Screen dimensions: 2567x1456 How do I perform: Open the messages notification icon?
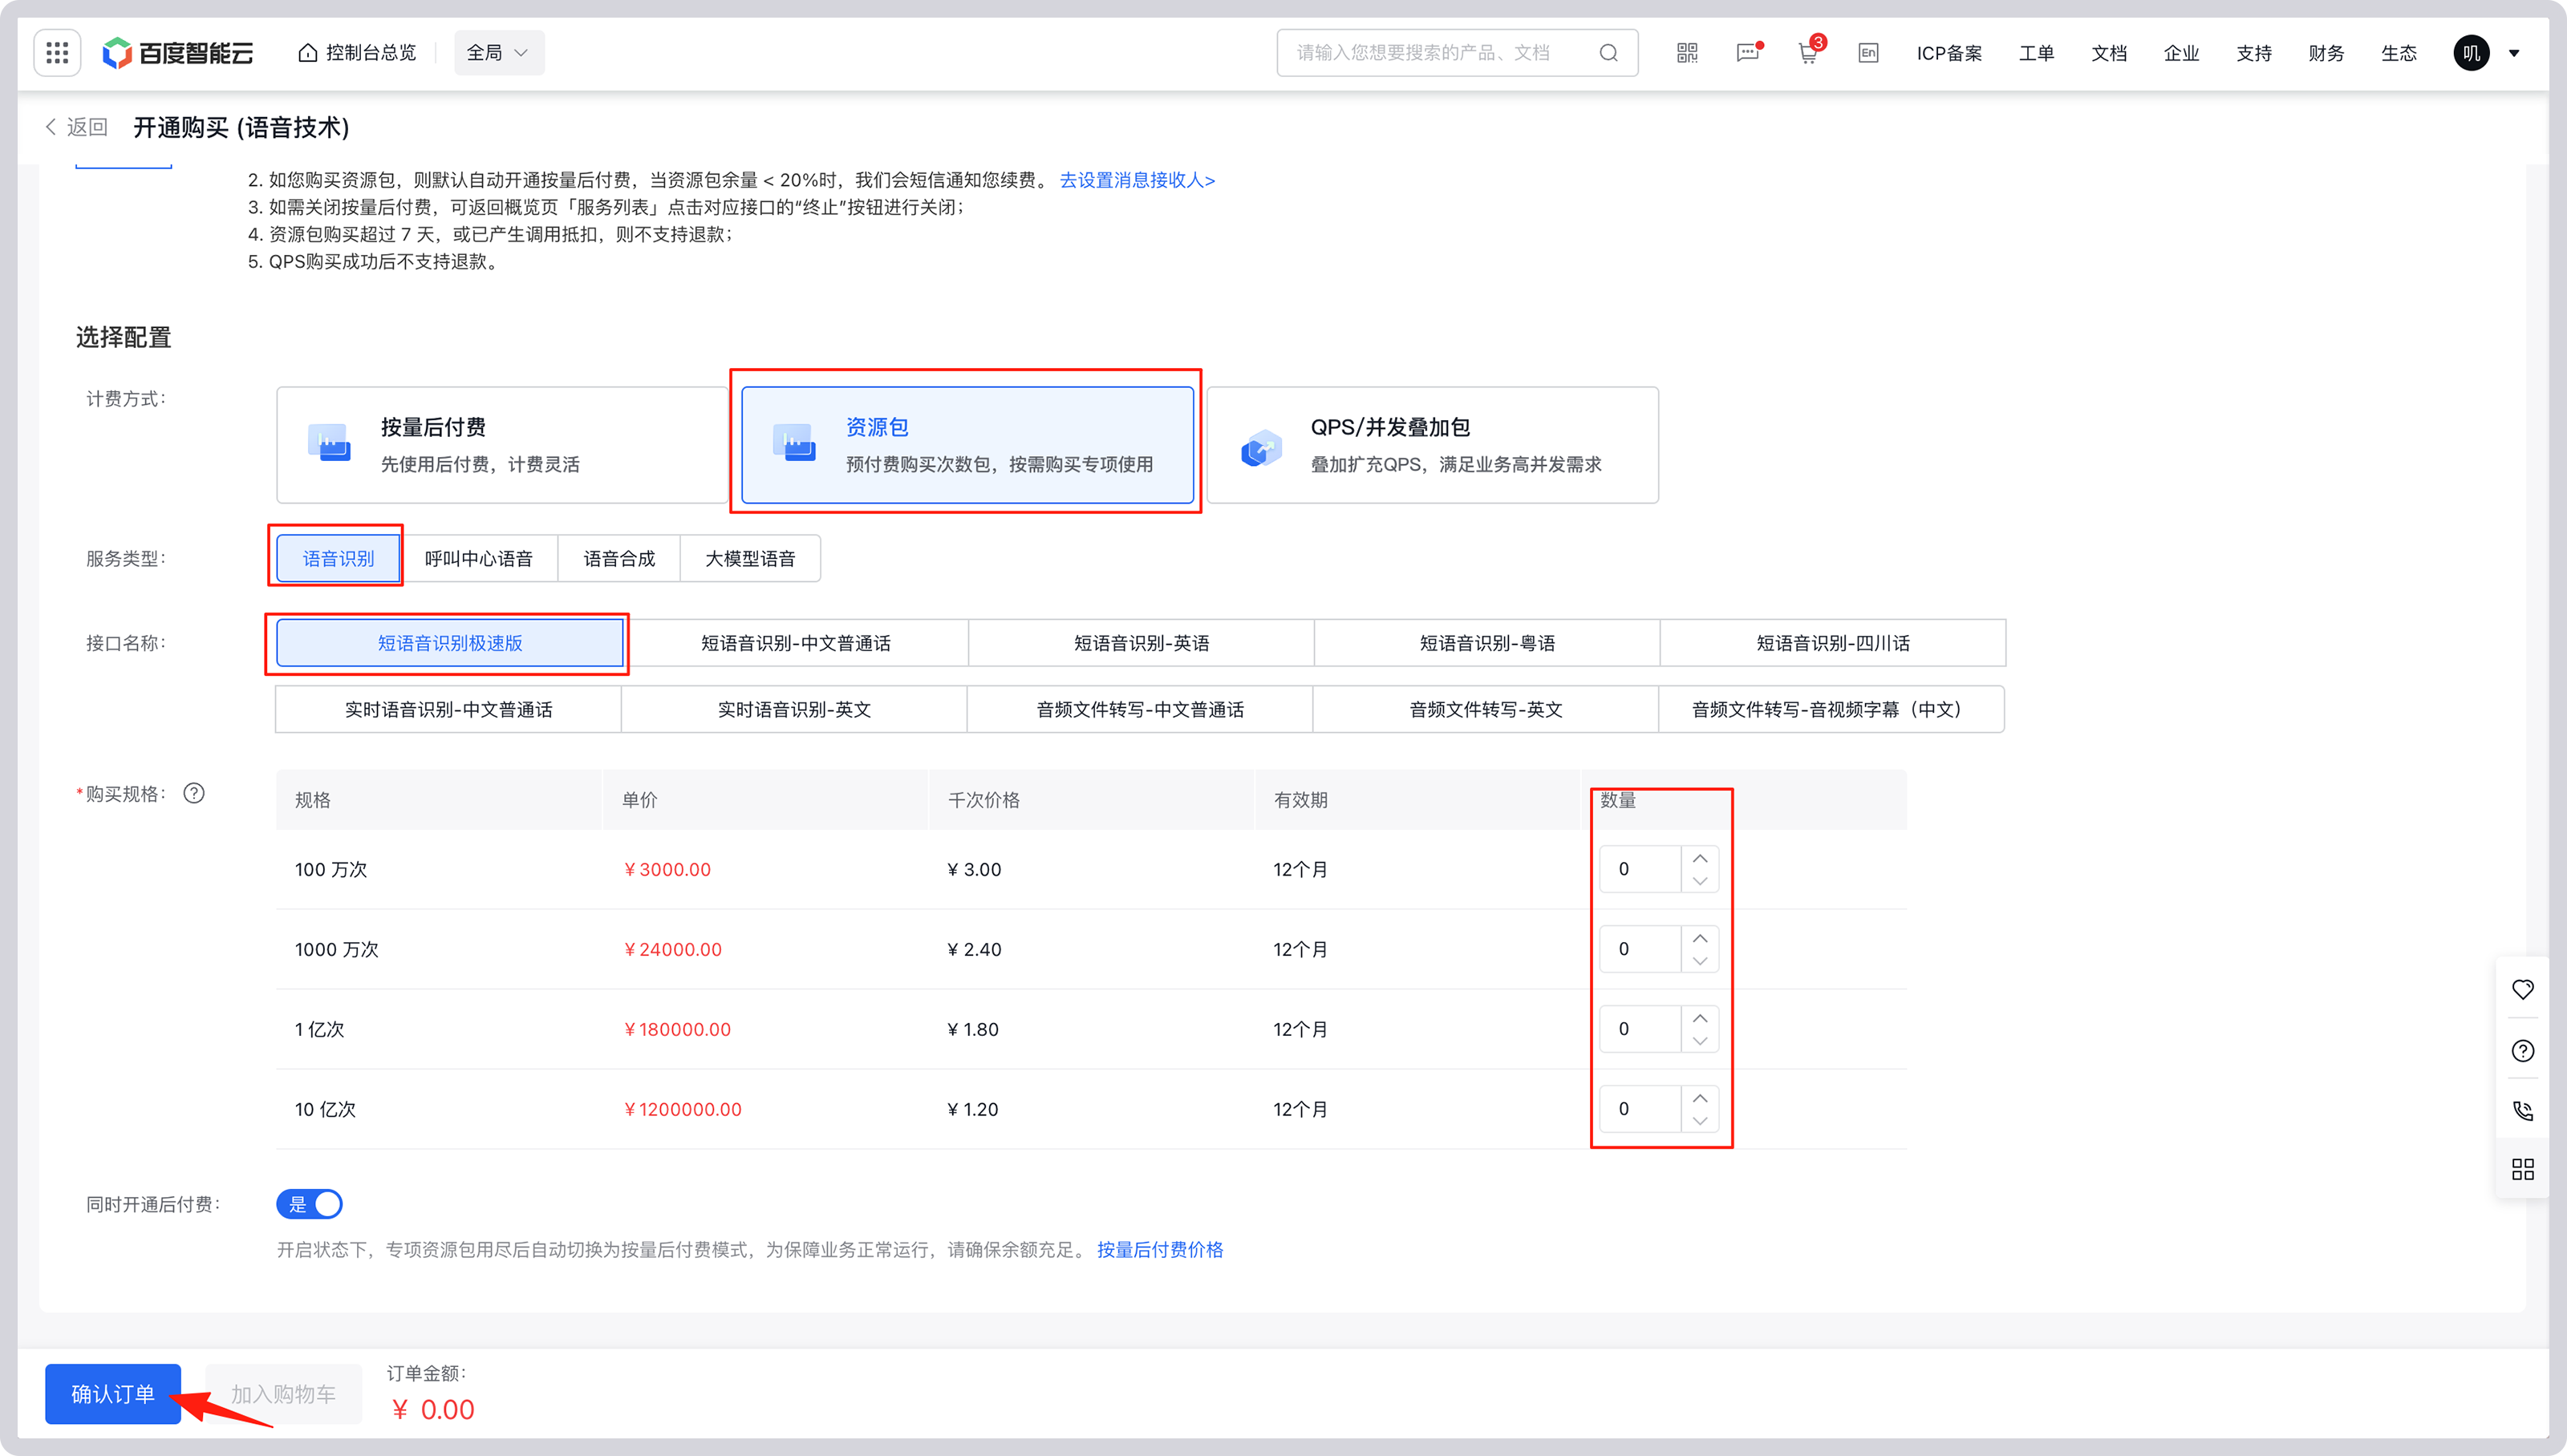point(1746,52)
